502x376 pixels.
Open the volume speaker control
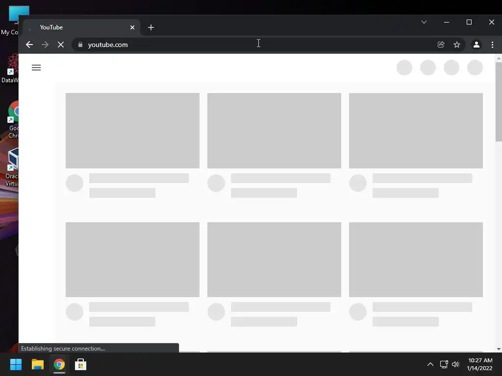tap(455, 364)
